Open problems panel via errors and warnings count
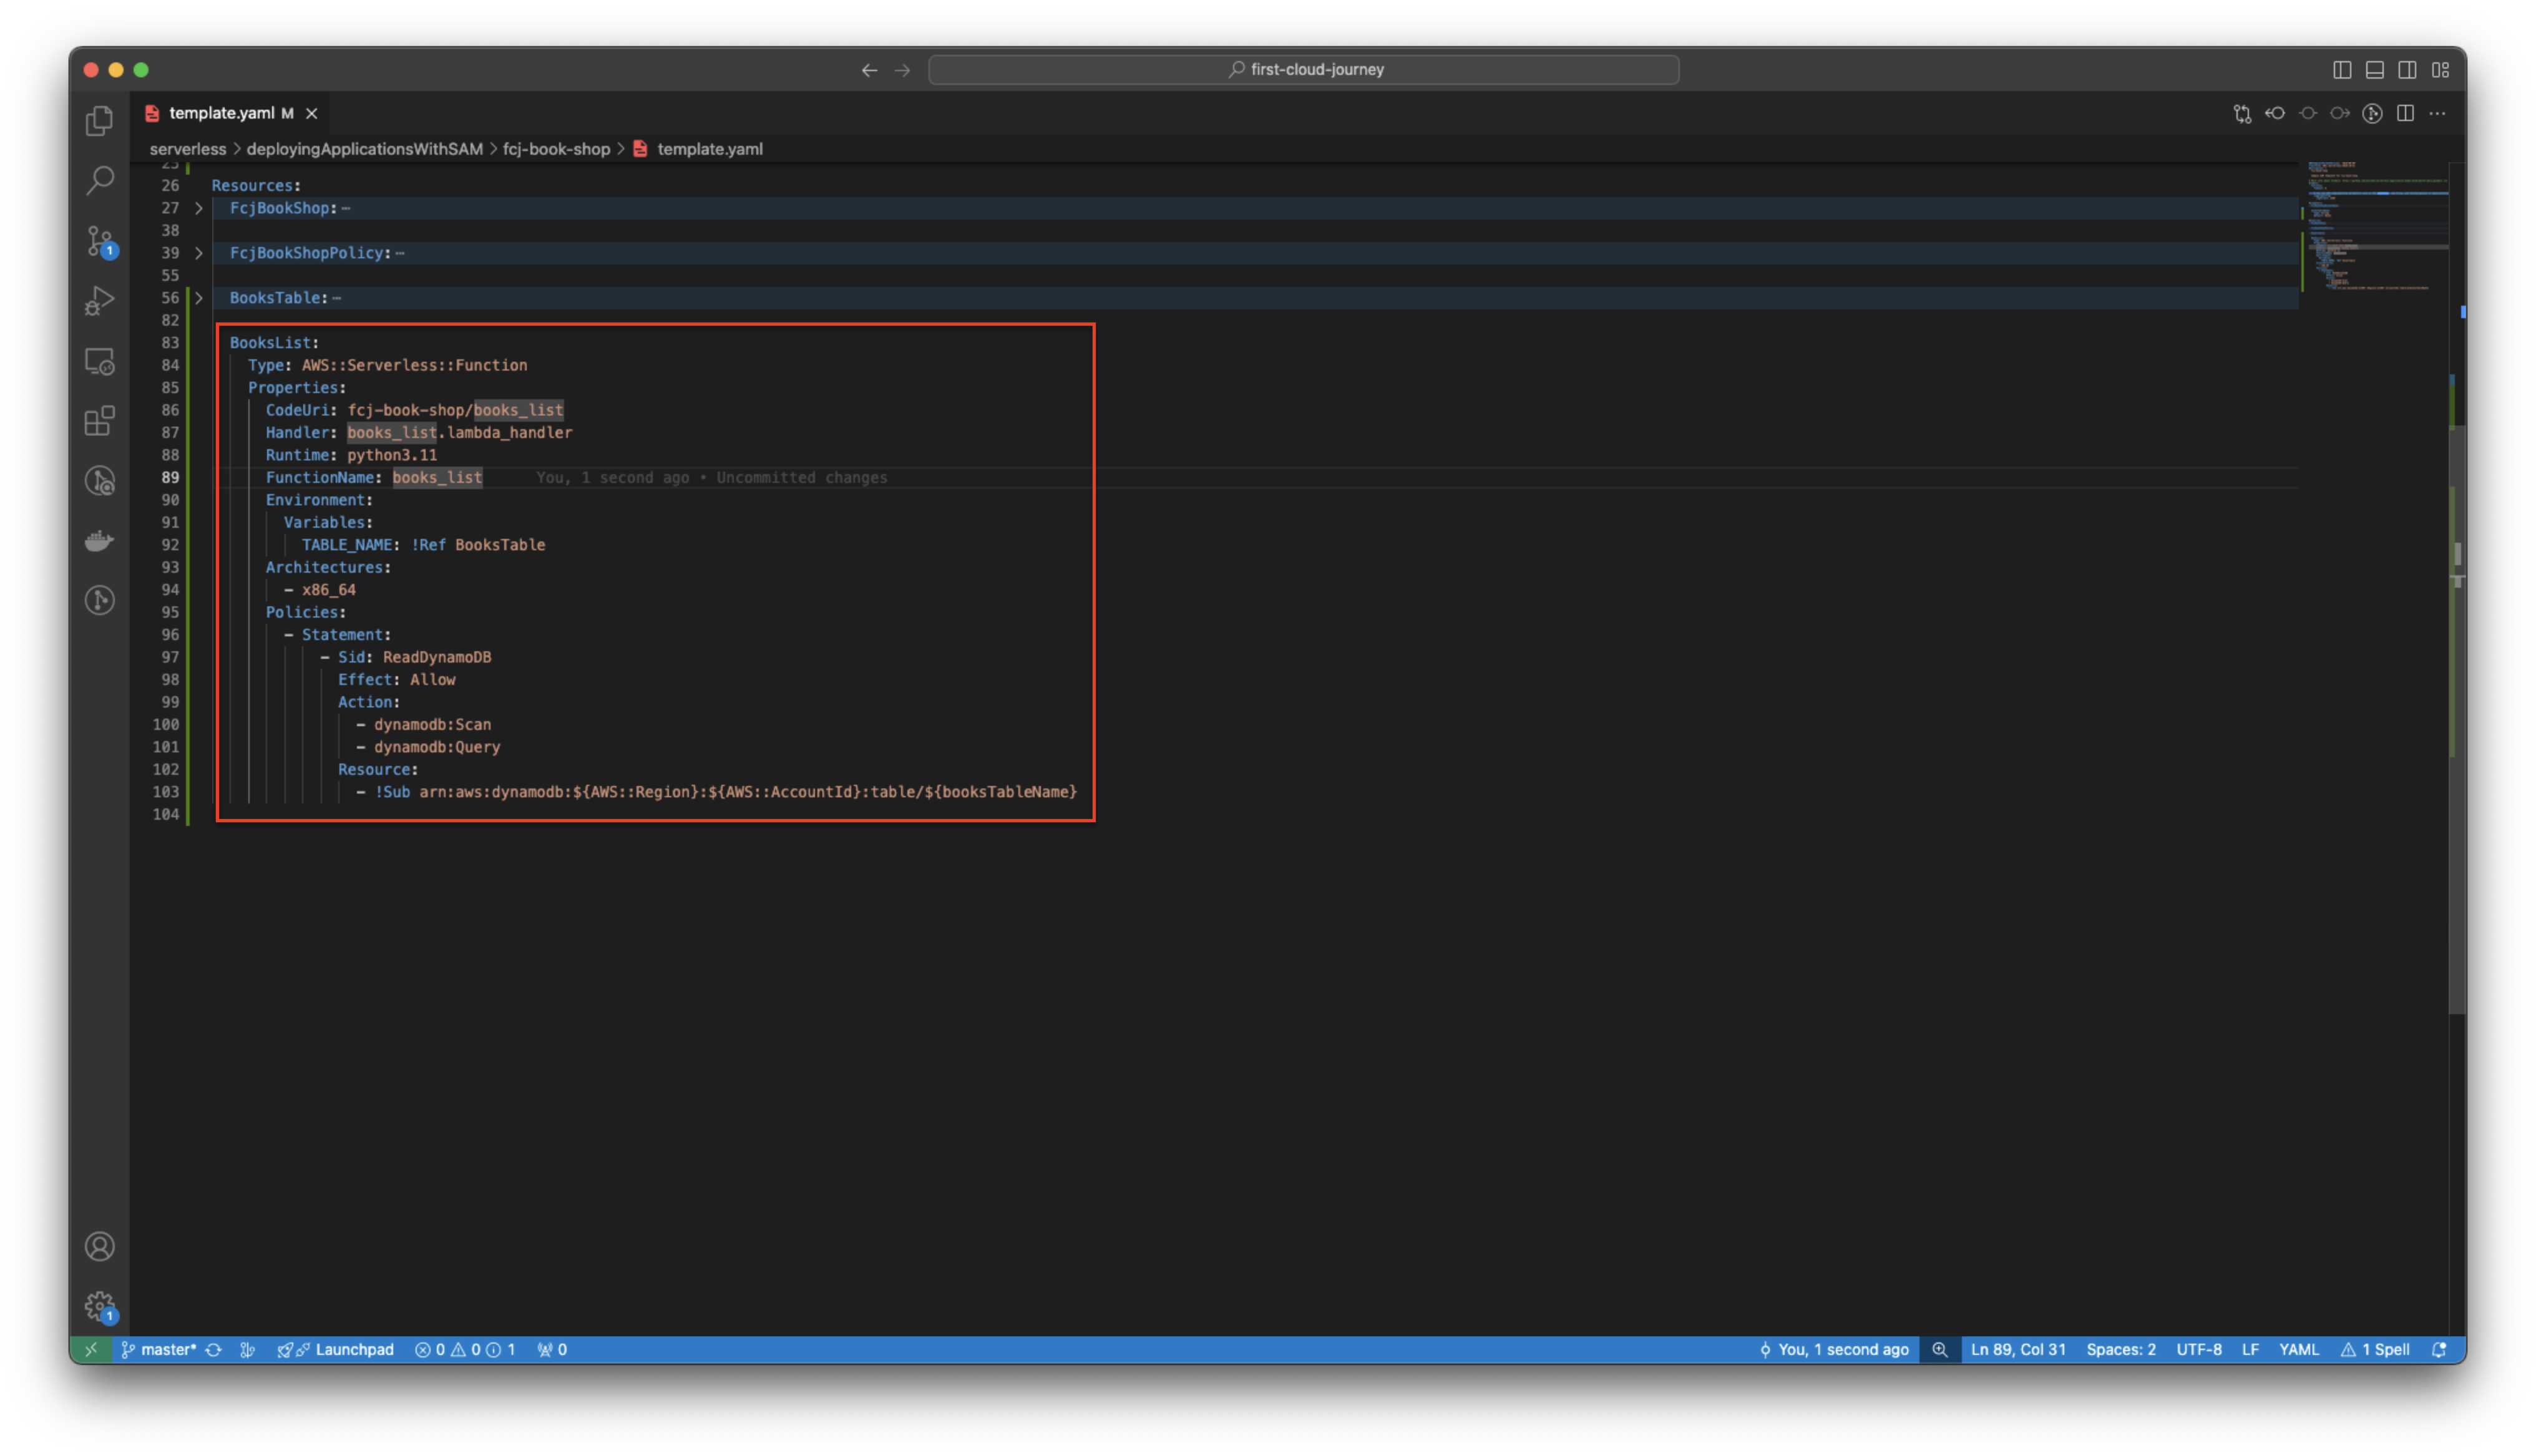This screenshot has height=1456, width=2536. [465, 1350]
